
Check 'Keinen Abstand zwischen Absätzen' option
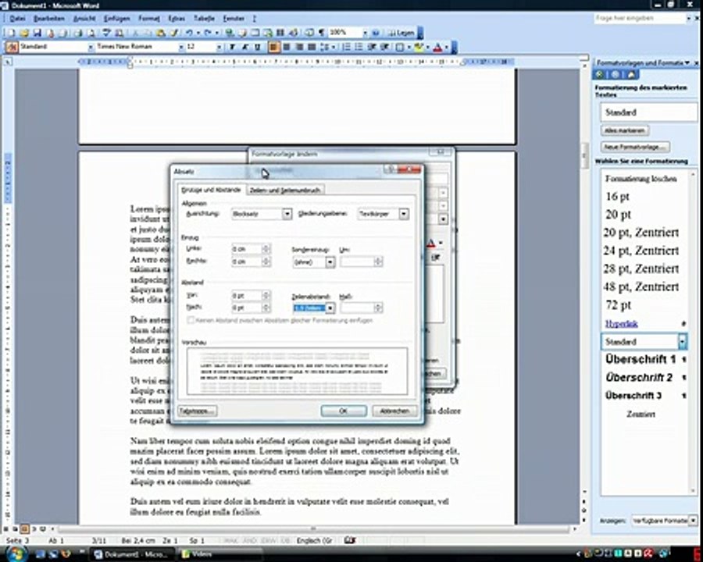191,320
